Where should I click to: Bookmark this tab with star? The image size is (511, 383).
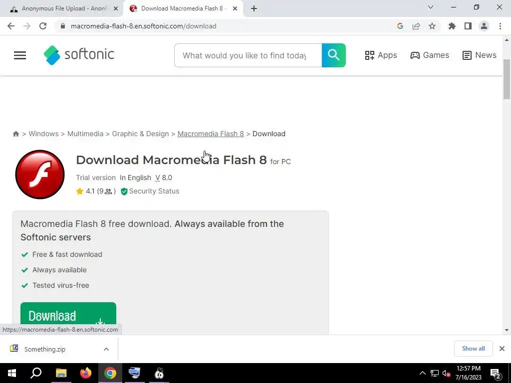click(x=432, y=26)
